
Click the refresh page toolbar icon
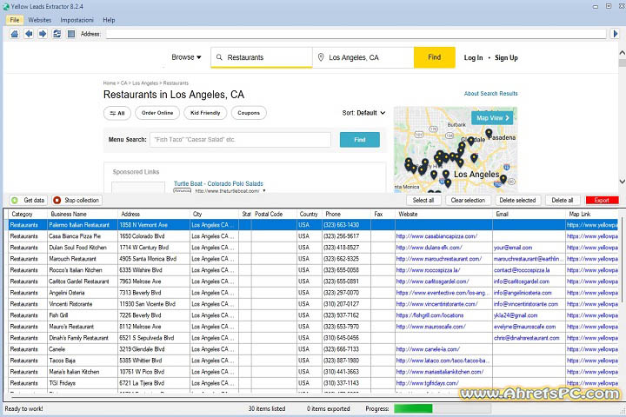(57, 34)
